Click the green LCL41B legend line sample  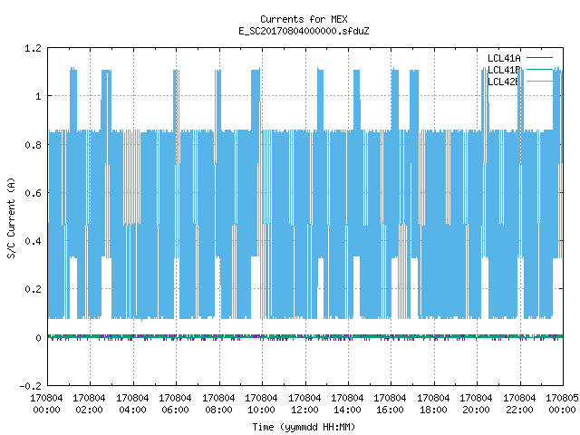click(x=539, y=69)
